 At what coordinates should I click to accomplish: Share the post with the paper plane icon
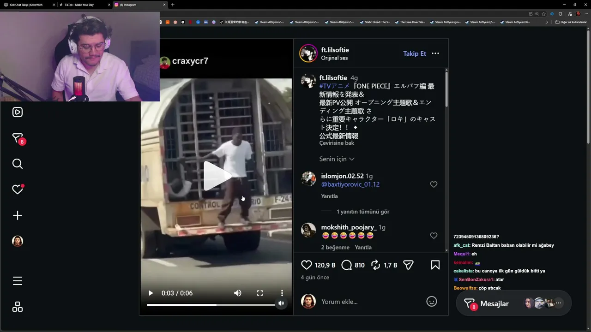coord(408,265)
